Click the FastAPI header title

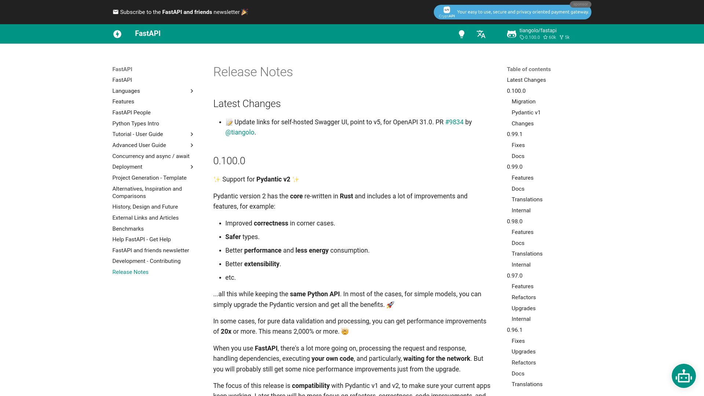click(x=148, y=33)
